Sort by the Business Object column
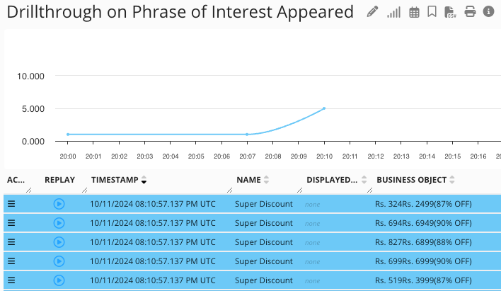Viewport: 501px width, 291px height. [x=452, y=181]
